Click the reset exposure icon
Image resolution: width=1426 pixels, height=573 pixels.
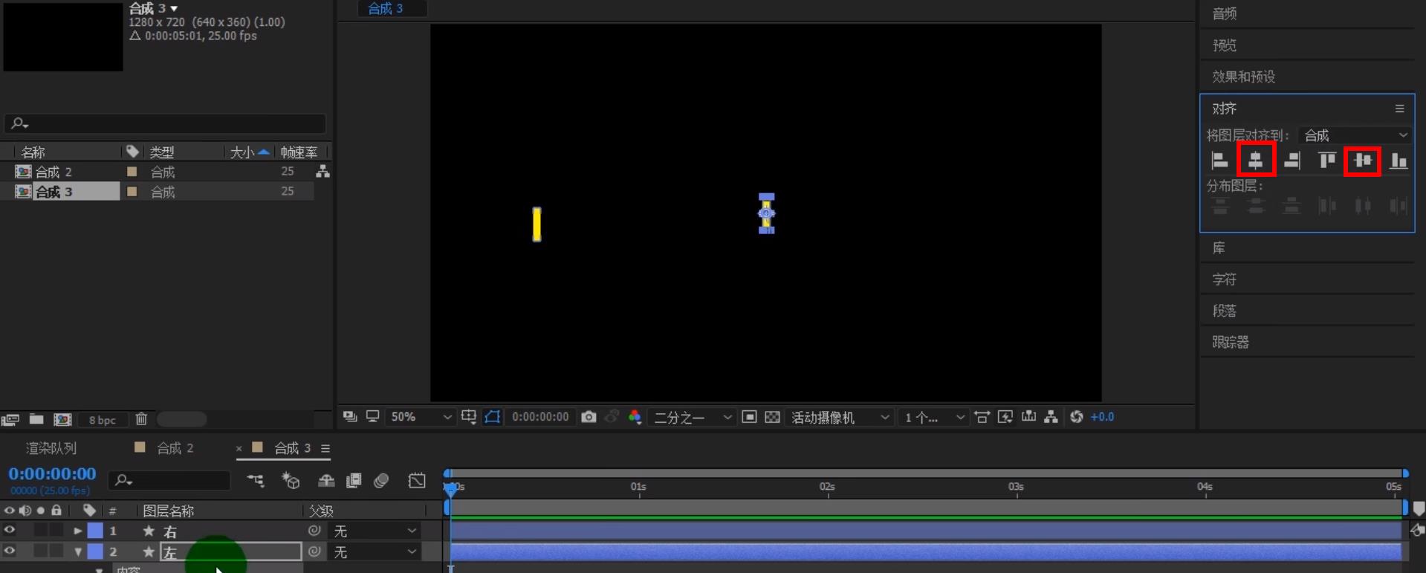click(1076, 417)
